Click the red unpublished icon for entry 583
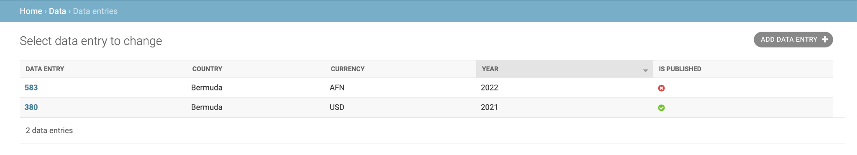Screen dimensions: 857x155 pyautogui.click(x=661, y=88)
